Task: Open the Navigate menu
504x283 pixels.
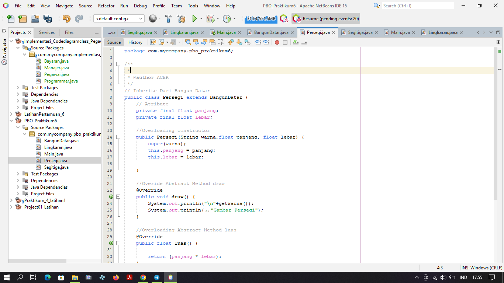Action: (64, 6)
